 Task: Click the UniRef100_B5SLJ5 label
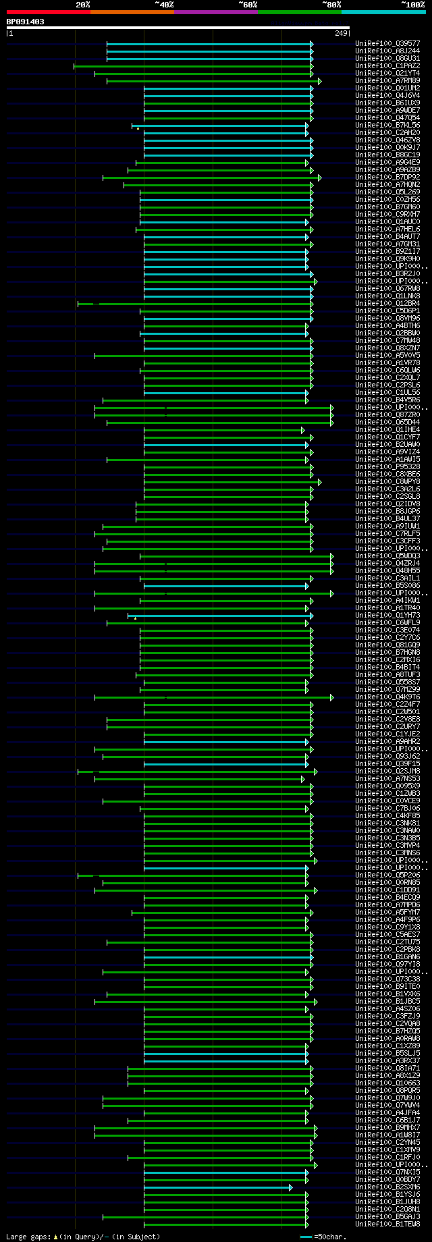(387, 1053)
